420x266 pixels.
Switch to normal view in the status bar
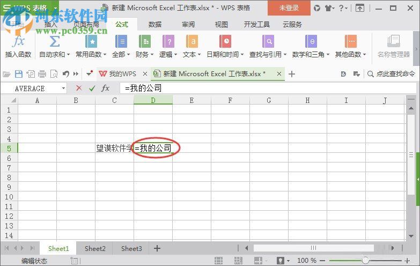coord(218,261)
